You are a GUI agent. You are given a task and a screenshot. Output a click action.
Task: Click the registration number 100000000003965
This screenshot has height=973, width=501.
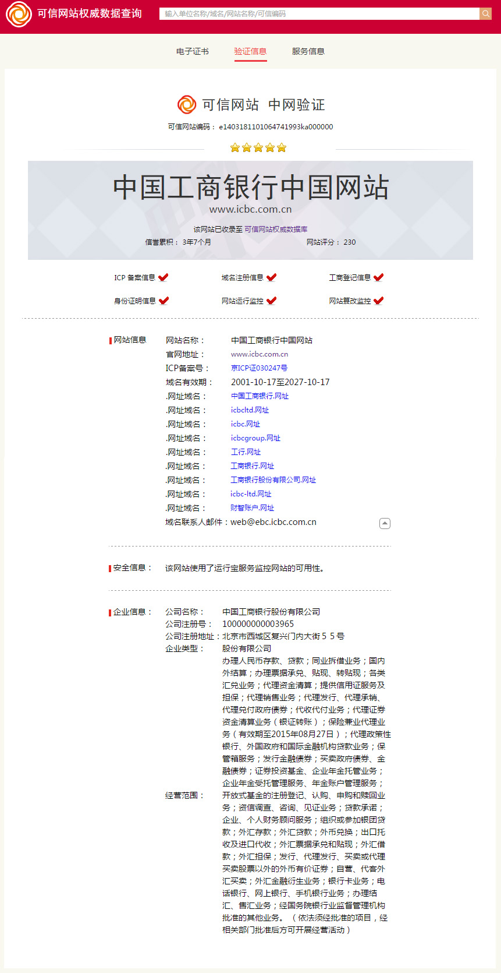pyautogui.click(x=258, y=624)
